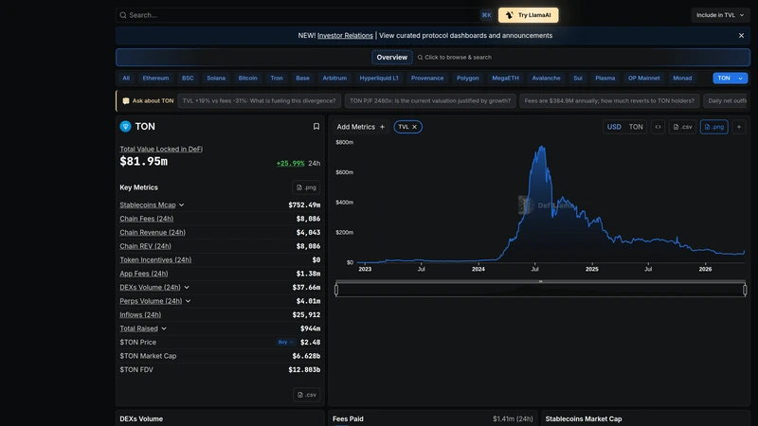Select the Avalanche chain tab
This screenshot has width=758, height=426.
[x=547, y=79]
